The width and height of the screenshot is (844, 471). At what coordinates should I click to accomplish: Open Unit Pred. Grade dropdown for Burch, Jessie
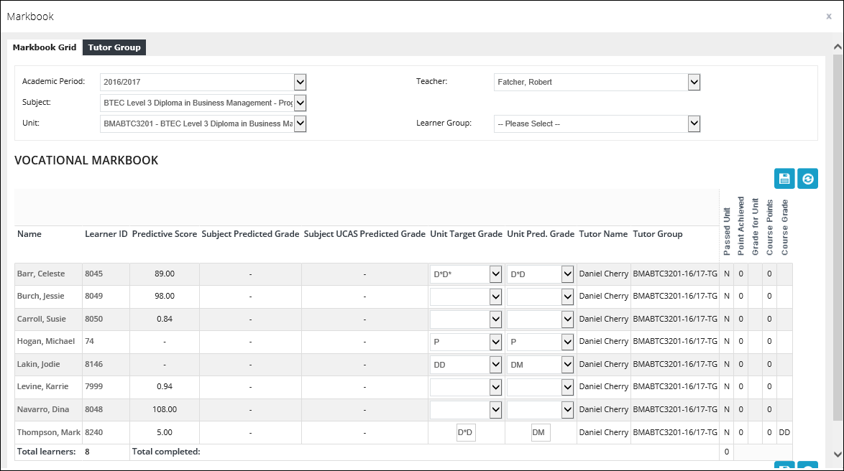point(567,297)
